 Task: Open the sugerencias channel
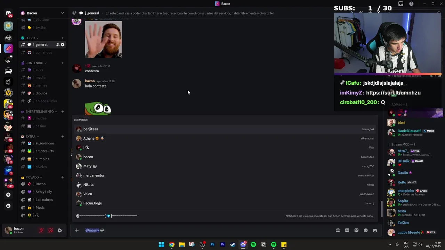coord(42,143)
